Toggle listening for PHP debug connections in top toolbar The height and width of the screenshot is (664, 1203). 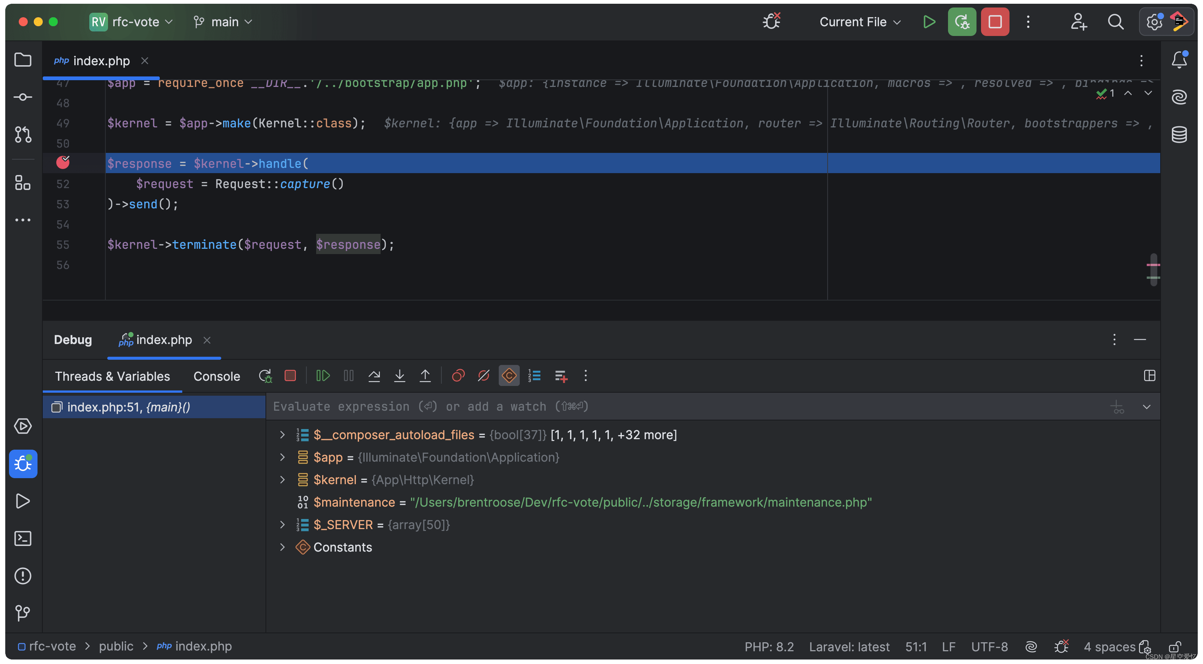pyautogui.click(x=771, y=21)
